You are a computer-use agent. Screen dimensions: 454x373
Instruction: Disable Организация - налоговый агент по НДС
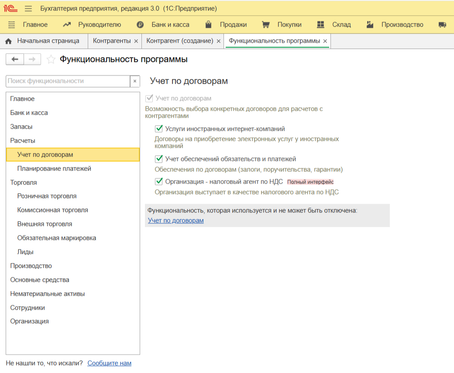(x=159, y=181)
